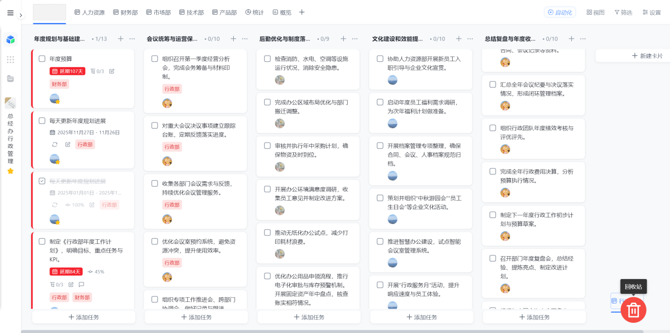Switch to the 技术部 tab
Screen dimensions: 670x333
pyautogui.click(x=191, y=12)
